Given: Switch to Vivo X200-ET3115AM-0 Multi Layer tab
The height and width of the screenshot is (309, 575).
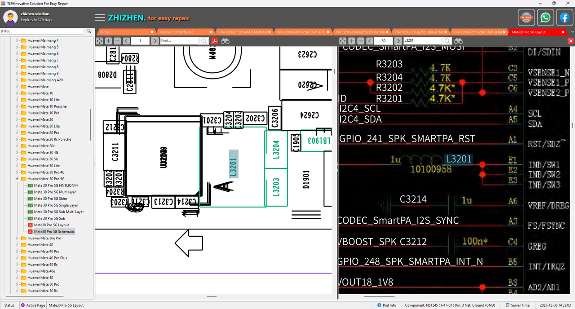Looking at the screenshot, I should [242, 32].
